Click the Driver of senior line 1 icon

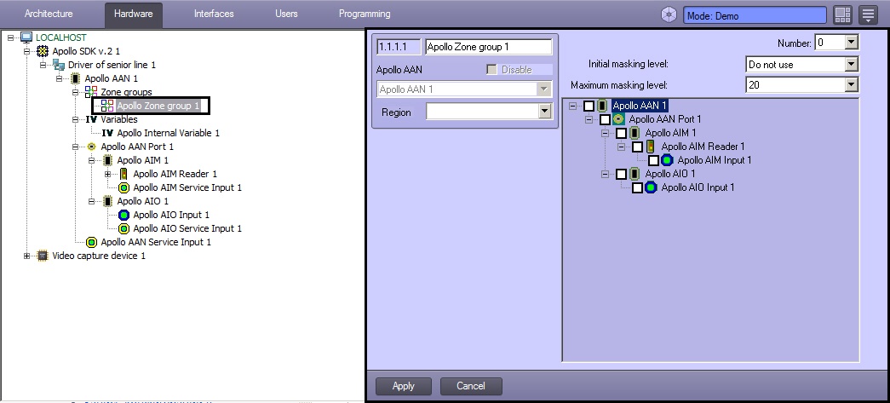click(x=59, y=65)
